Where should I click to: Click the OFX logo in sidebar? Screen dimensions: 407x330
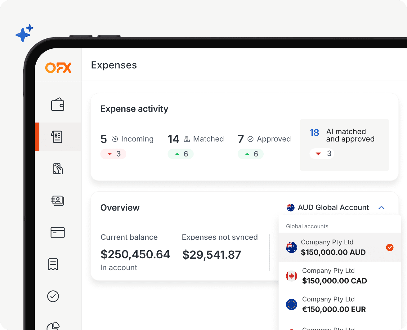click(x=58, y=68)
